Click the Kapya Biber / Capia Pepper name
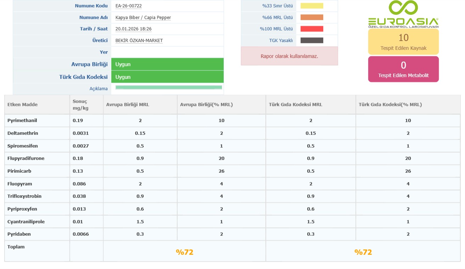The height and width of the screenshot is (269, 465). tap(143, 17)
